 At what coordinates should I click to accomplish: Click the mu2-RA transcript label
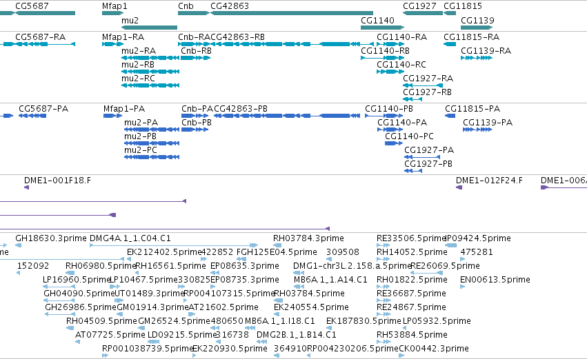[139, 51]
